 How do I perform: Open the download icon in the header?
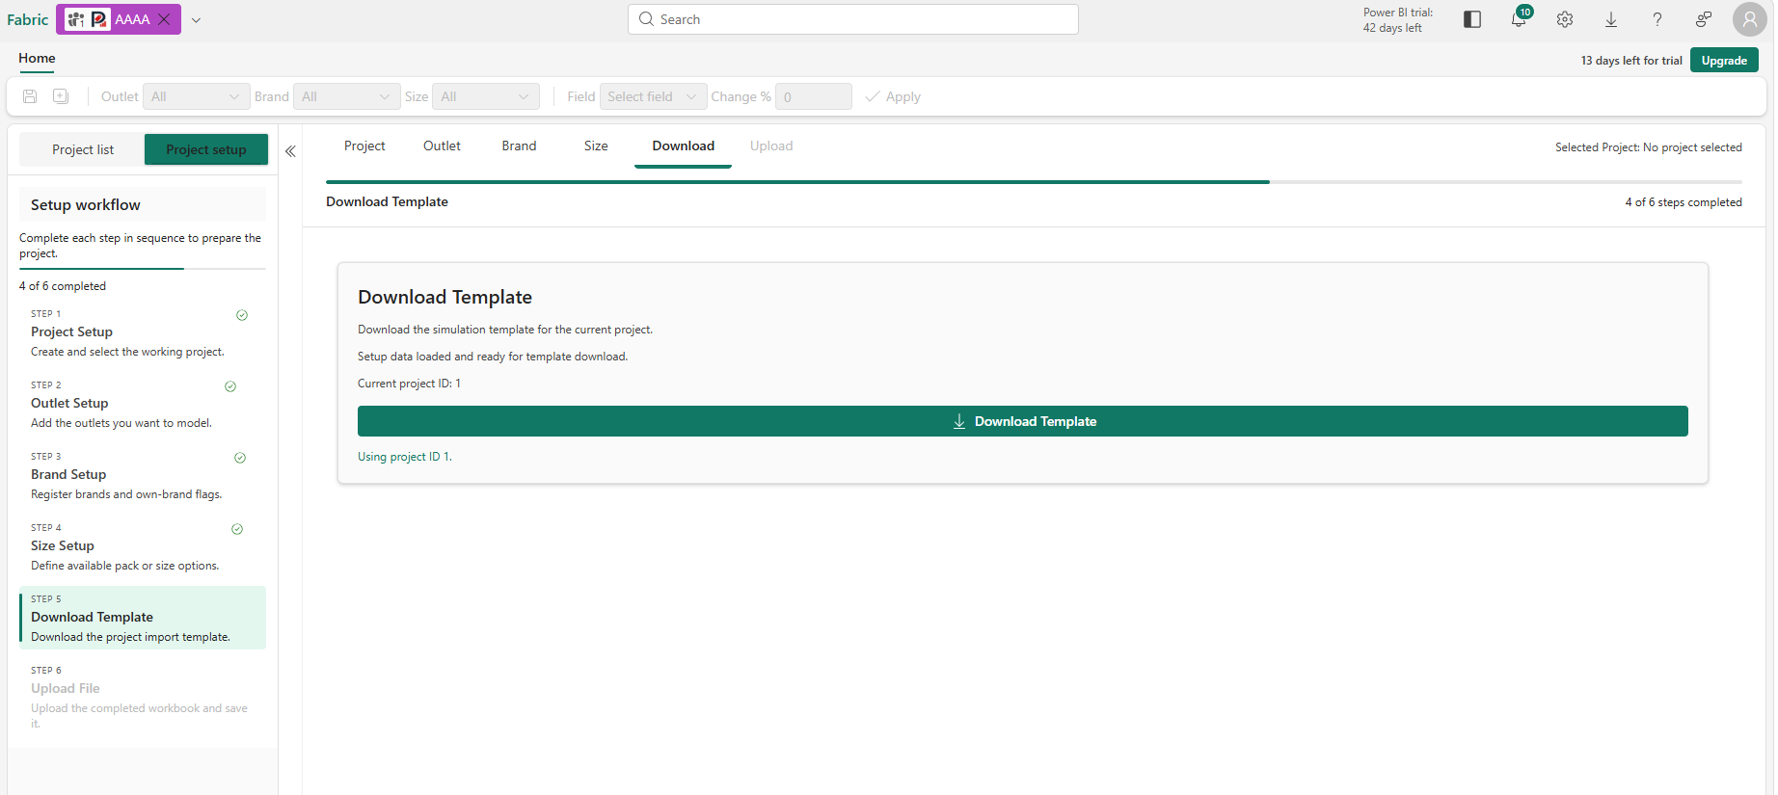coord(1611,19)
